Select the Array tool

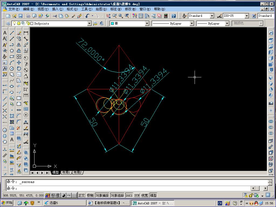click(19, 57)
